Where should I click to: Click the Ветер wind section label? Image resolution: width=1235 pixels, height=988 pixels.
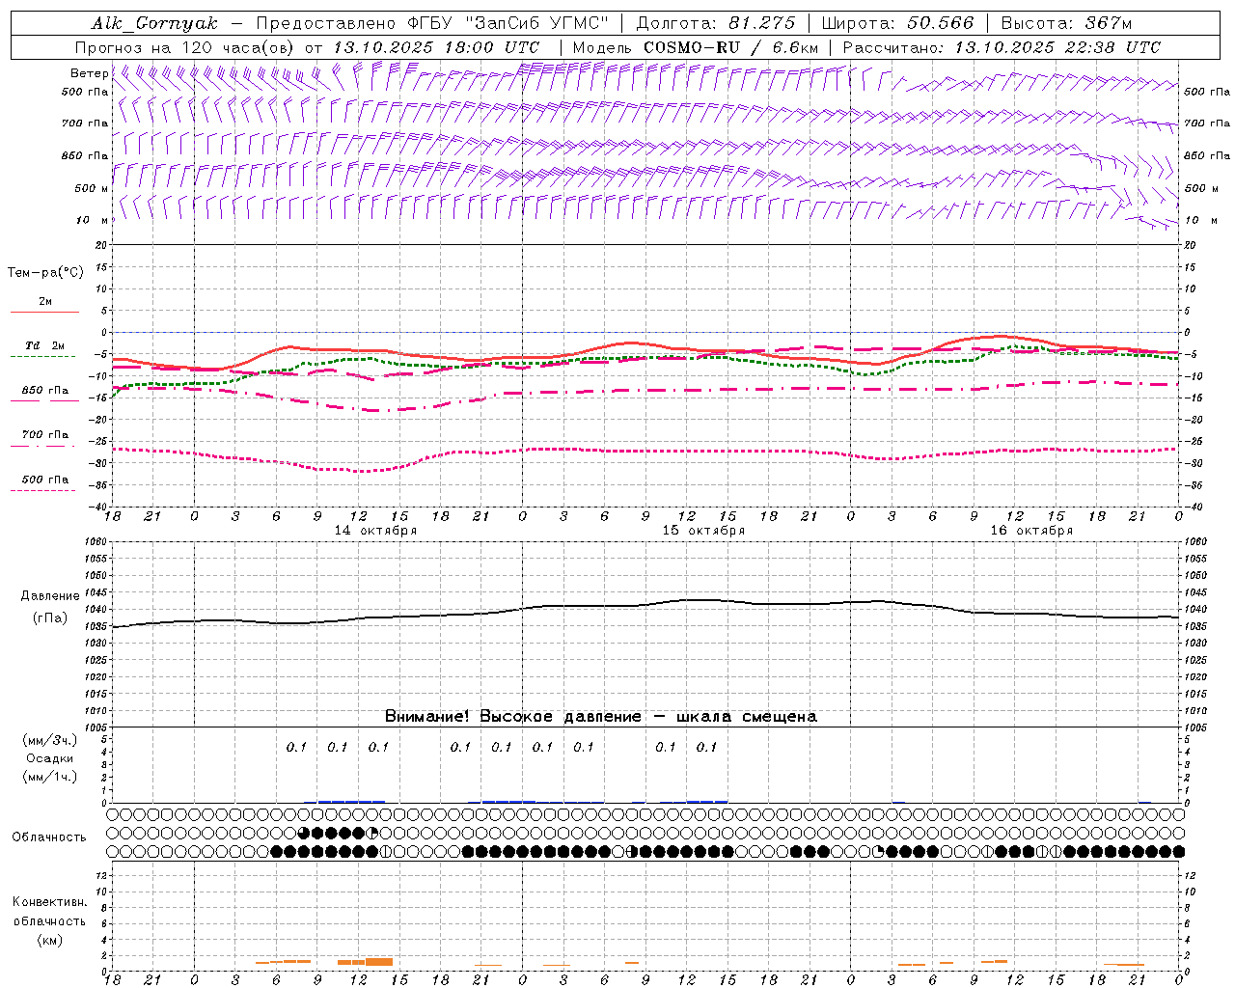point(89,73)
